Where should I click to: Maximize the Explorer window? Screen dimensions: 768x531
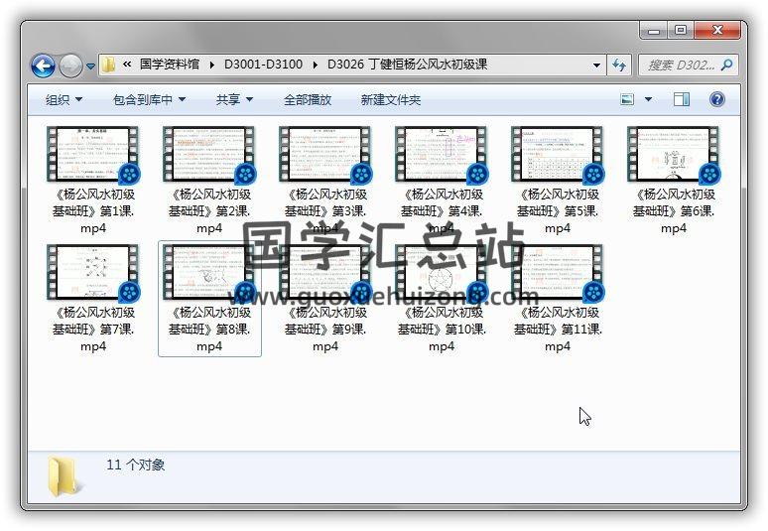(681, 31)
